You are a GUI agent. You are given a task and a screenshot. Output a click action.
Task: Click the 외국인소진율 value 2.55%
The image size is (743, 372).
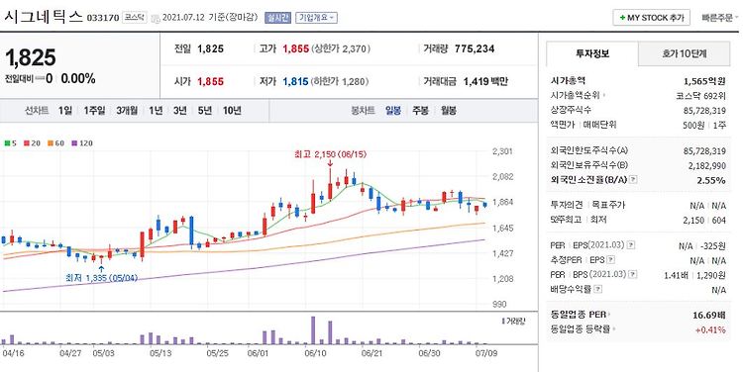[710, 180]
